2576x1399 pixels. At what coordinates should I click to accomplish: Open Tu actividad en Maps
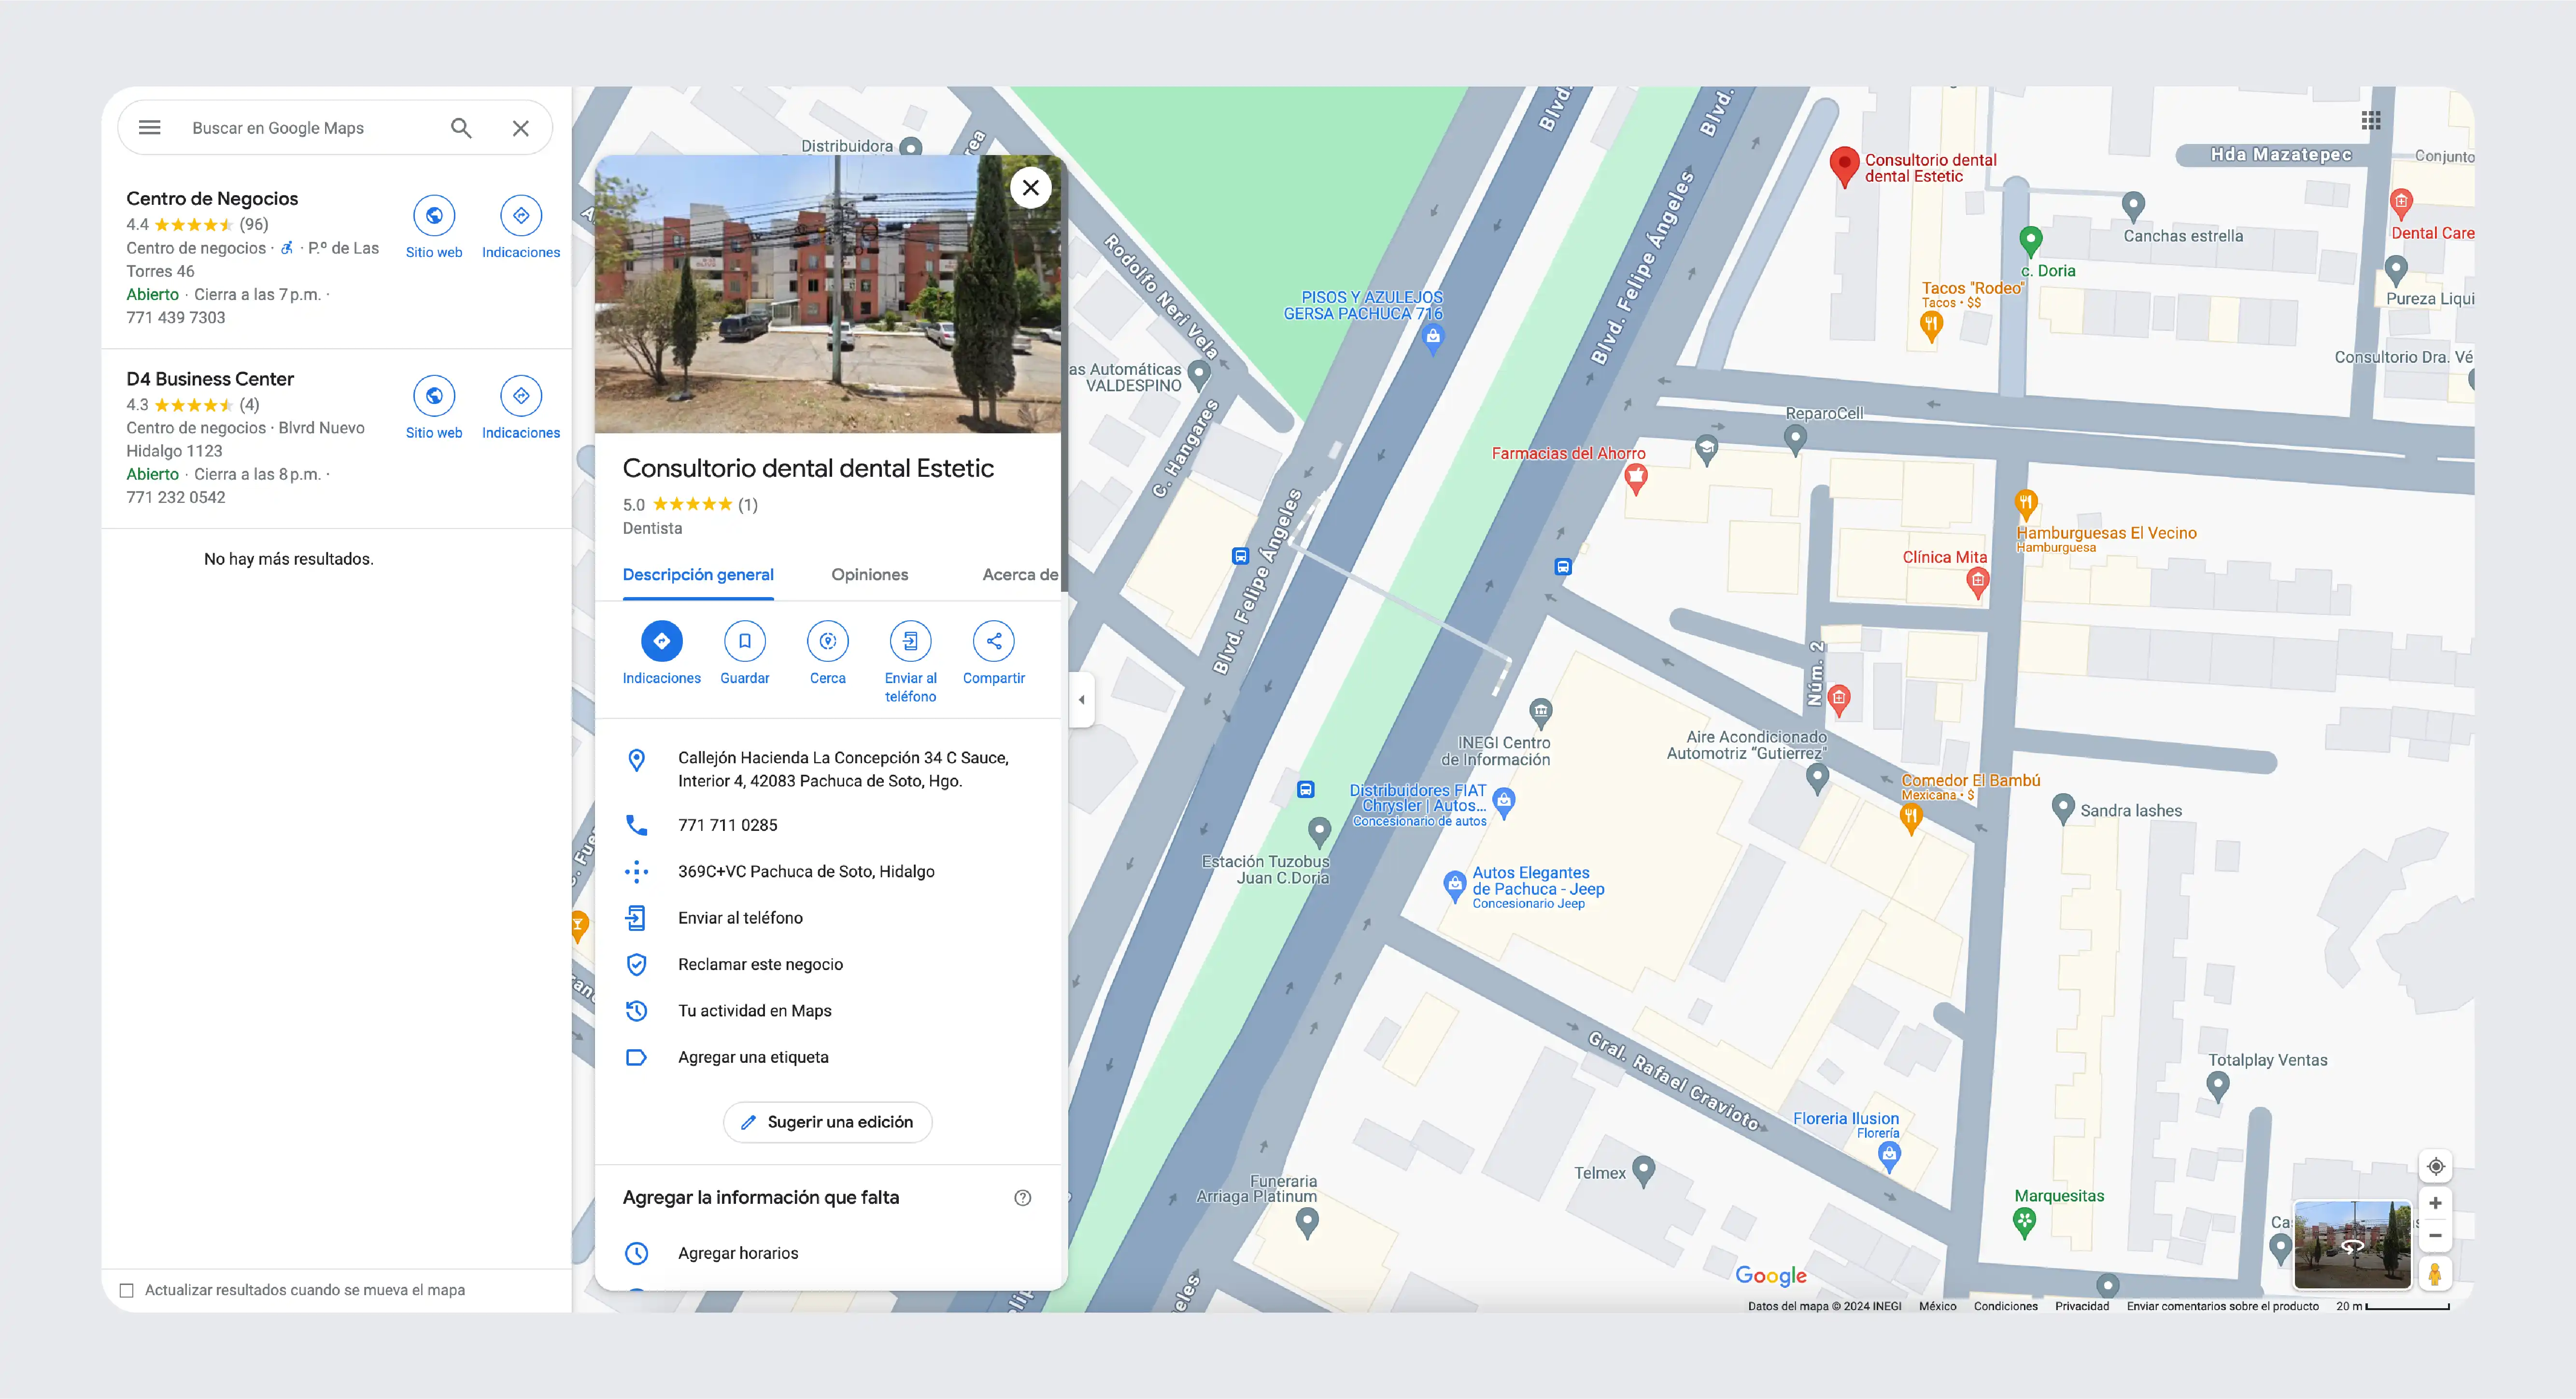pyautogui.click(x=828, y=1010)
